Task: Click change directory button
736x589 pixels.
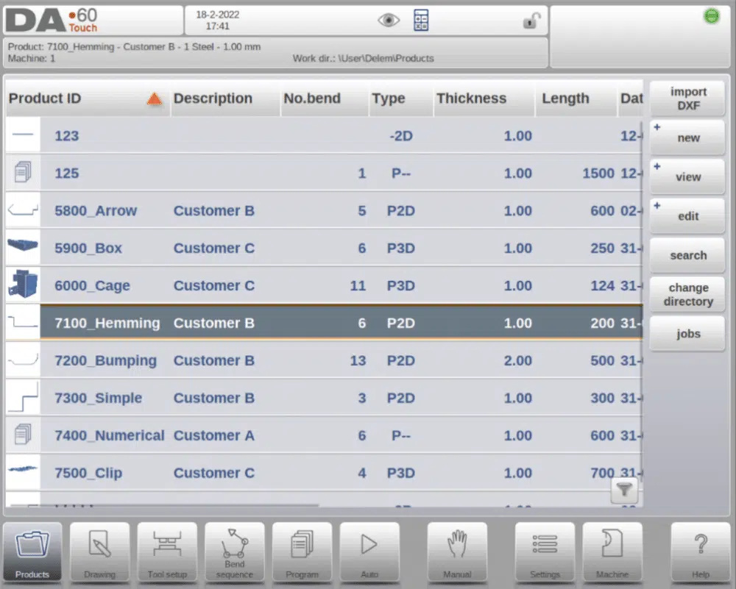Action: (x=687, y=294)
